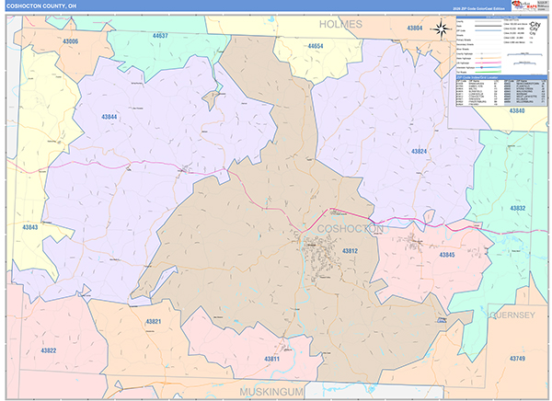Viewport: 552px width, 401px height.
Task: Select ZIP code label 43804
Action: (x=415, y=28)
